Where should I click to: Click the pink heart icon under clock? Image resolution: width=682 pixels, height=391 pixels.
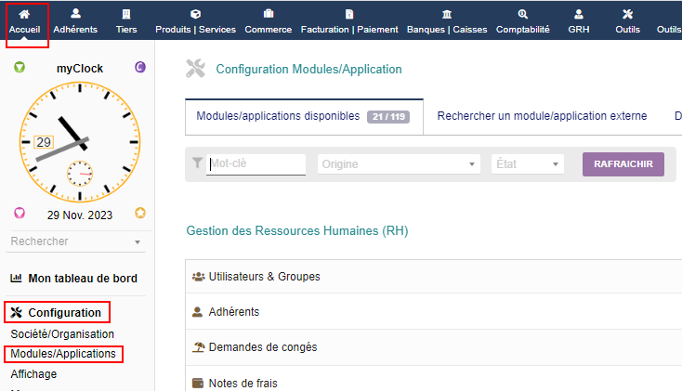pos(20,213)
